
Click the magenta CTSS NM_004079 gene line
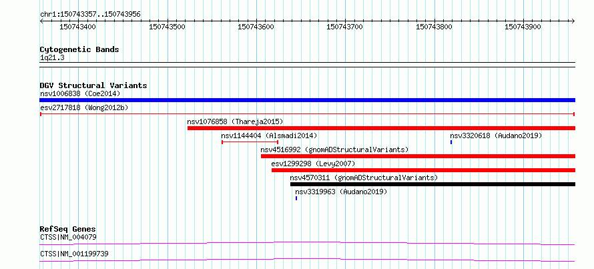[307, 243]
